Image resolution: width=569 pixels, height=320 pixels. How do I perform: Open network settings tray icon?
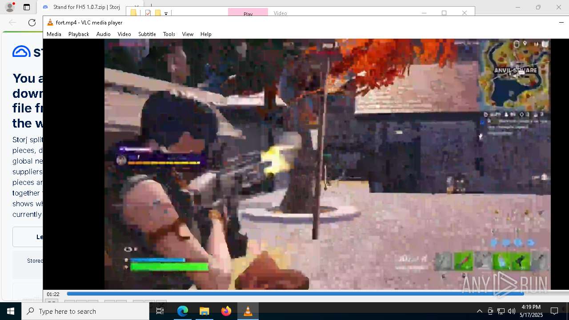[501, 311]
